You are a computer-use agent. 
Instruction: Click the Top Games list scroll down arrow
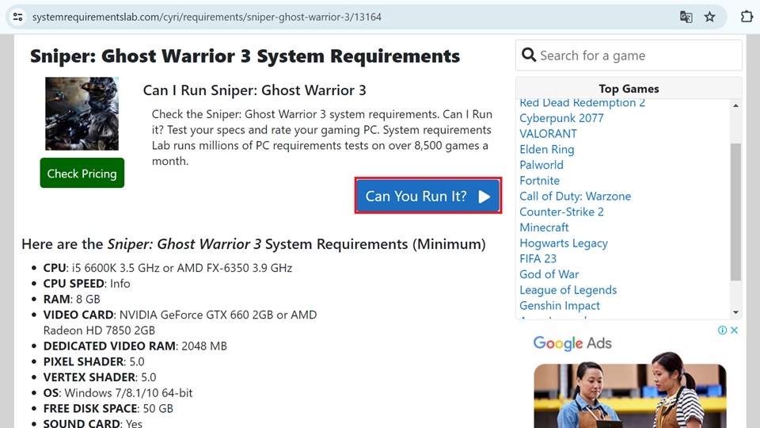point(735,312)
